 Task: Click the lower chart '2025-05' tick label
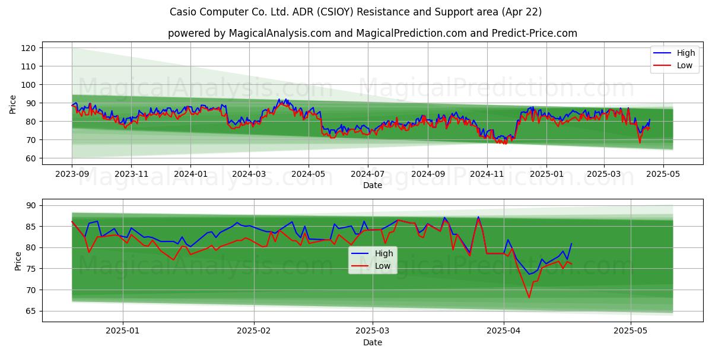click(631, 332)
